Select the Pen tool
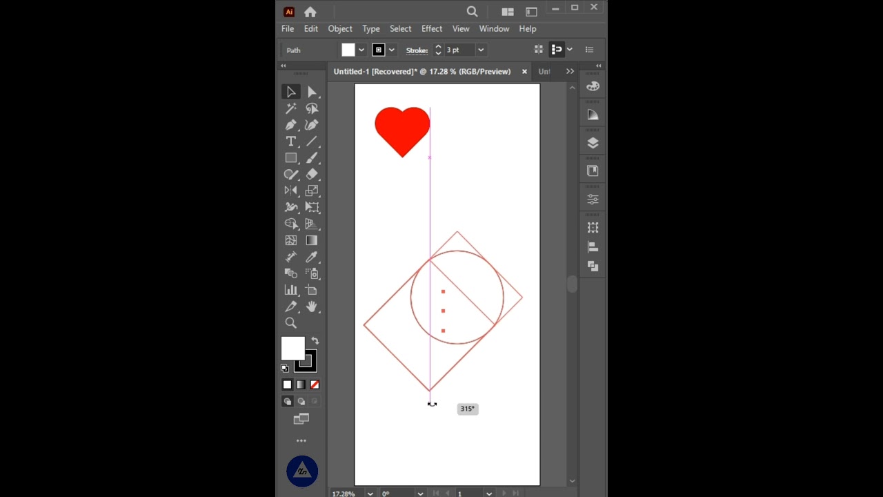Image resolution: width=883 pixels, height=497 pixels. tap(291, 125)
